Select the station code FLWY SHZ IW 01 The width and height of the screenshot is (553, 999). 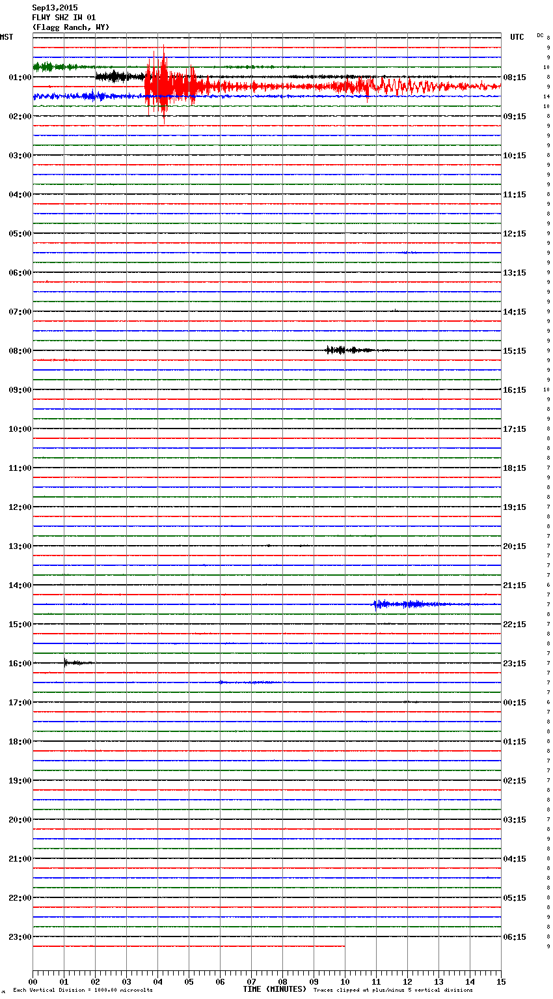tap(64, 18)
